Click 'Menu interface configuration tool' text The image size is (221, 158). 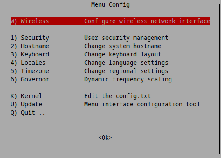(x=142, y=104)
